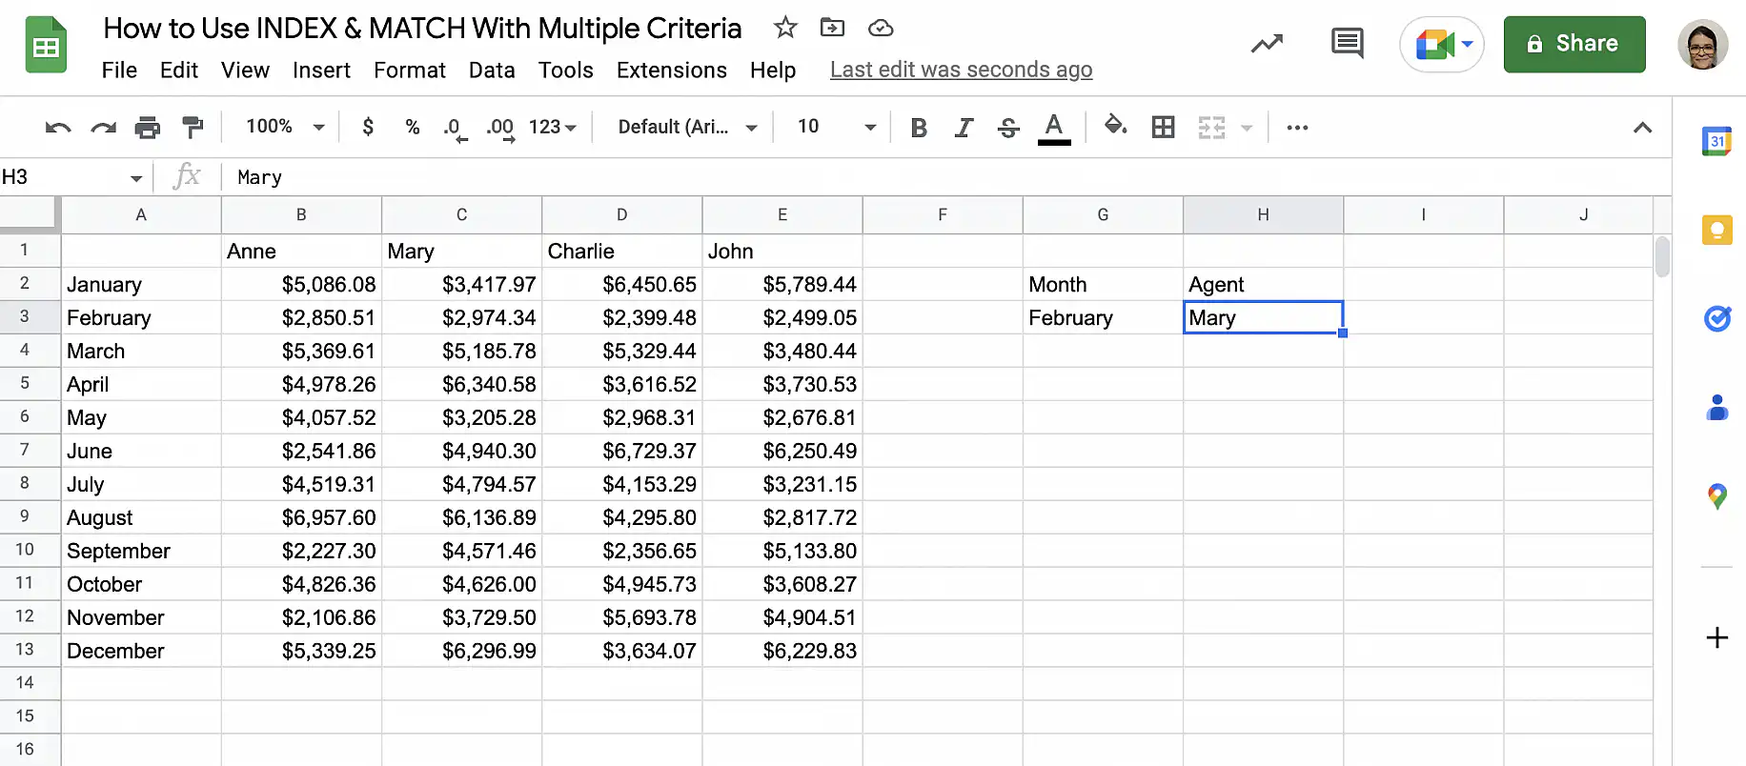Open Google Keep side panel
The height and width of the screenshot is (766, 1746).
(x=1716, y=230)
